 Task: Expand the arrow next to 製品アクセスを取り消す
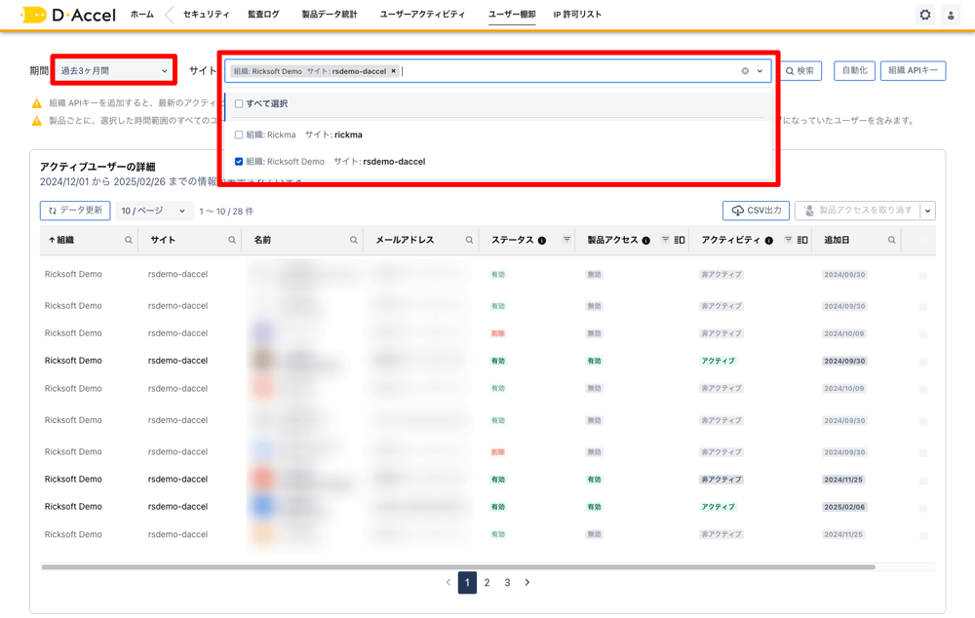[x=928, y=211]
